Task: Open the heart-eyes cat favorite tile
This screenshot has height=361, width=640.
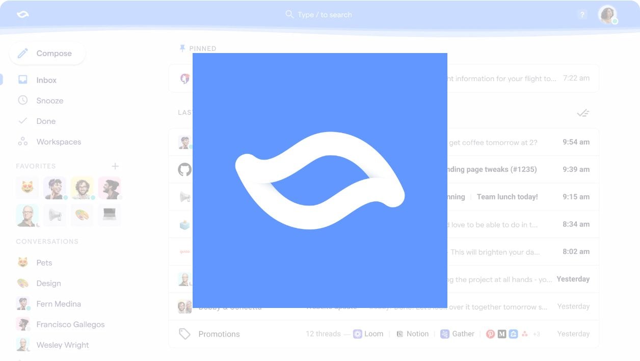Action: [x=27, y=188]
